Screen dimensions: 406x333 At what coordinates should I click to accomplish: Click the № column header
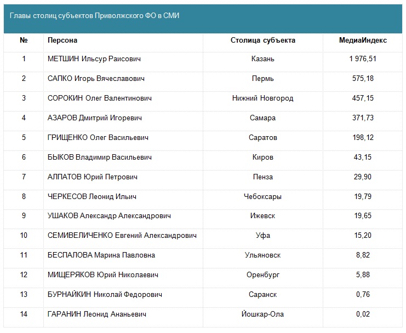point(24,40)
